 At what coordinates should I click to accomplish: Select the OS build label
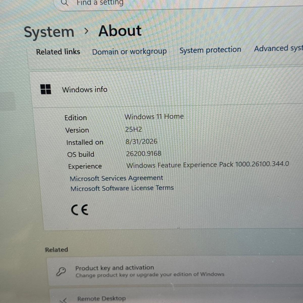(x=81, y=154)
